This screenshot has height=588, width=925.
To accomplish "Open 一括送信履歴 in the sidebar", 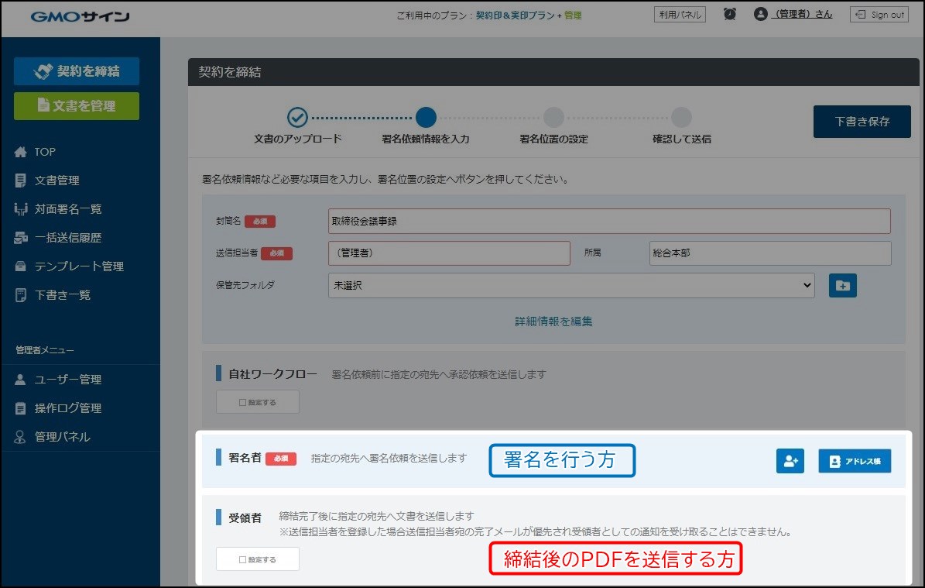I will pos(68,237).
